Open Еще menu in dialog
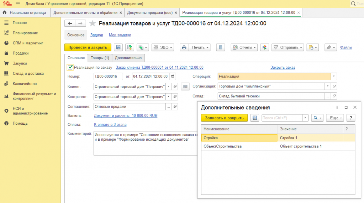Viewport: 364px width, 203px height. pyautogui.click(x=335, y=118)
